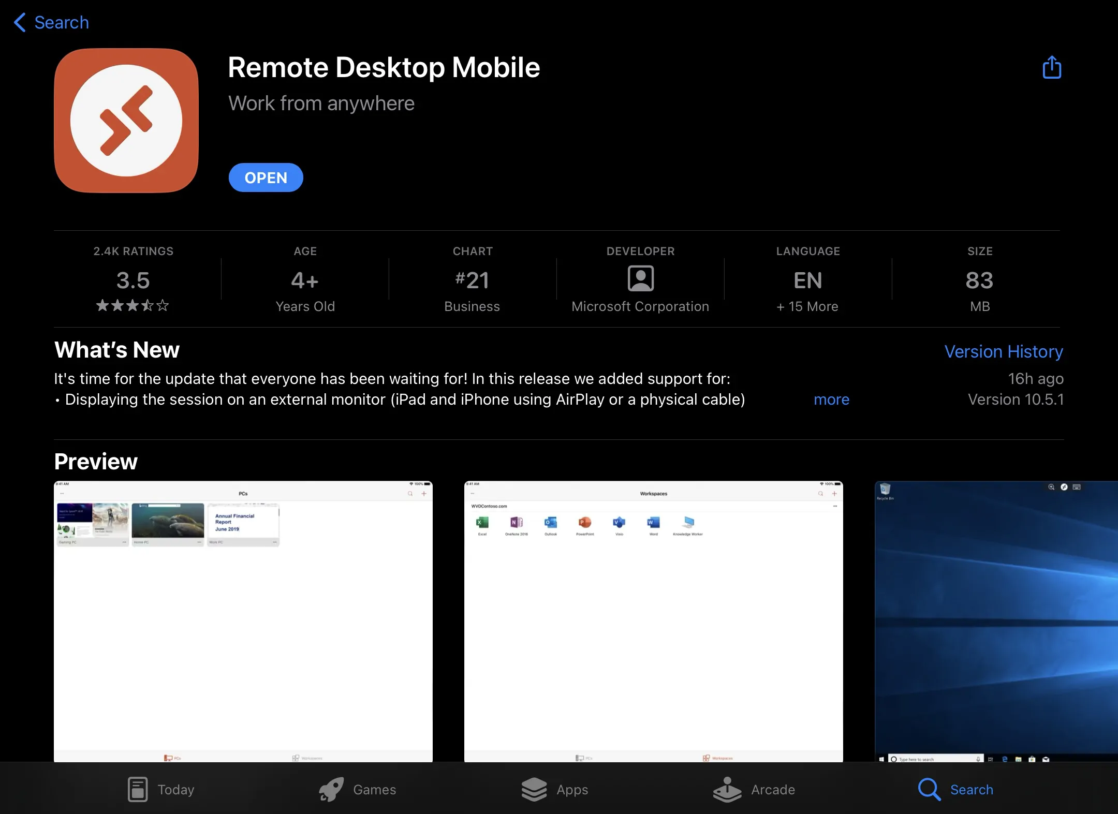The height and width of the screenshot is (814, 1118).
Task: Tap the Preview section heading
Action: [x=96, y=462]
